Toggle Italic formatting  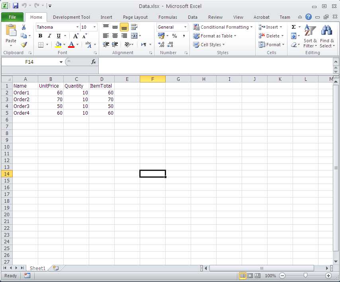pos(49,36)
